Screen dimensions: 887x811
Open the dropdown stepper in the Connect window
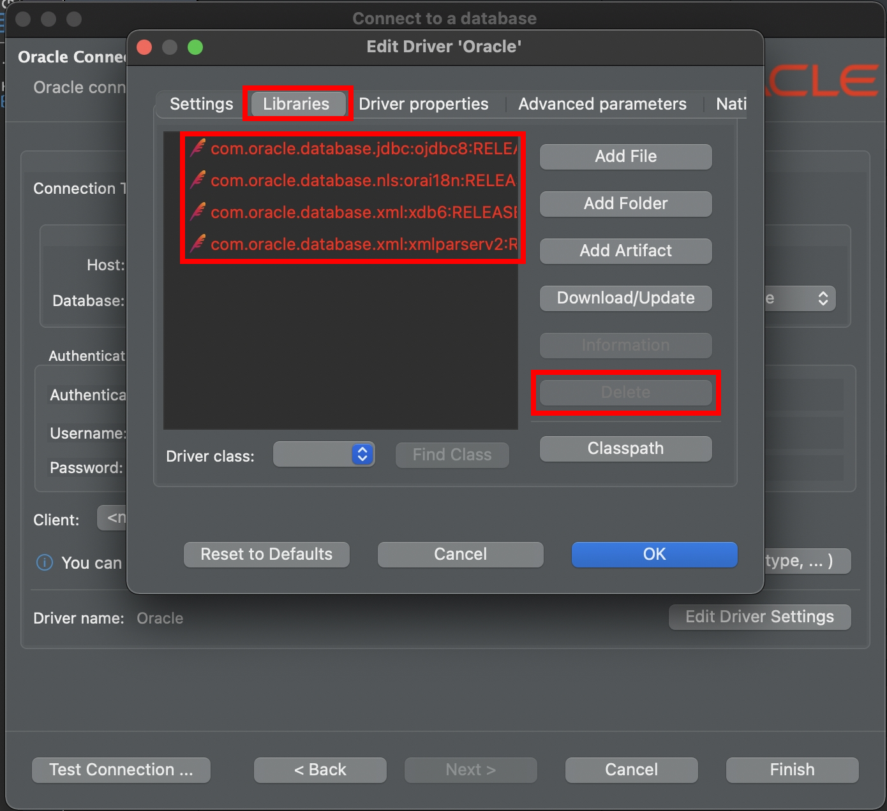tap(823, 298)
